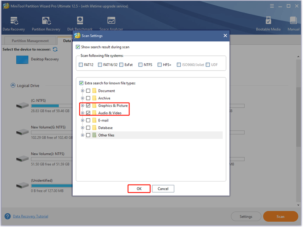Select the Other files label
Image resolution: width=303 pixels, height=227 pixels.
click(x=106, y=135)
